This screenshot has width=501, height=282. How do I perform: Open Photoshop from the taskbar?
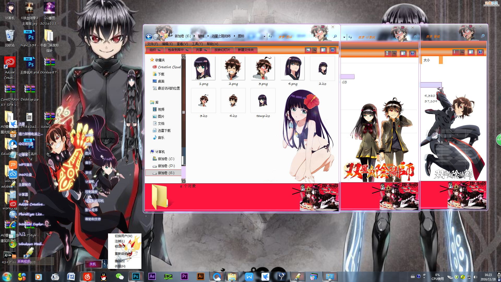tap(135, 276)
